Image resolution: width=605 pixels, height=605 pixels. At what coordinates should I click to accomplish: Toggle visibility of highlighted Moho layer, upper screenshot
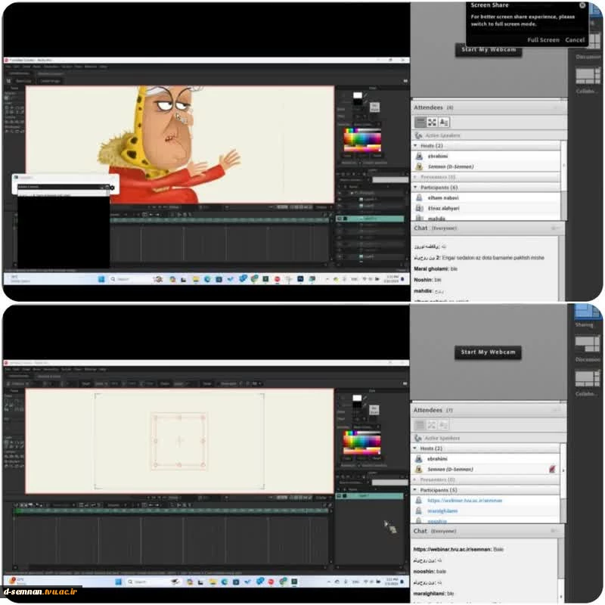click(339, 219)
